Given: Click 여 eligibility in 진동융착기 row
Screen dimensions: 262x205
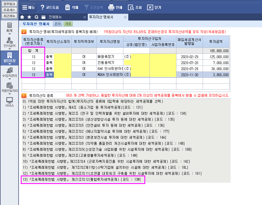Looking at the screenshot, I should click(84, 63).
